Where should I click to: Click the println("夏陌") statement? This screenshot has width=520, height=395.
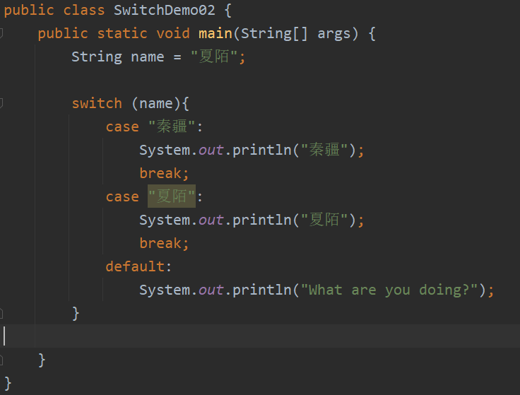[x=252, y=220]
